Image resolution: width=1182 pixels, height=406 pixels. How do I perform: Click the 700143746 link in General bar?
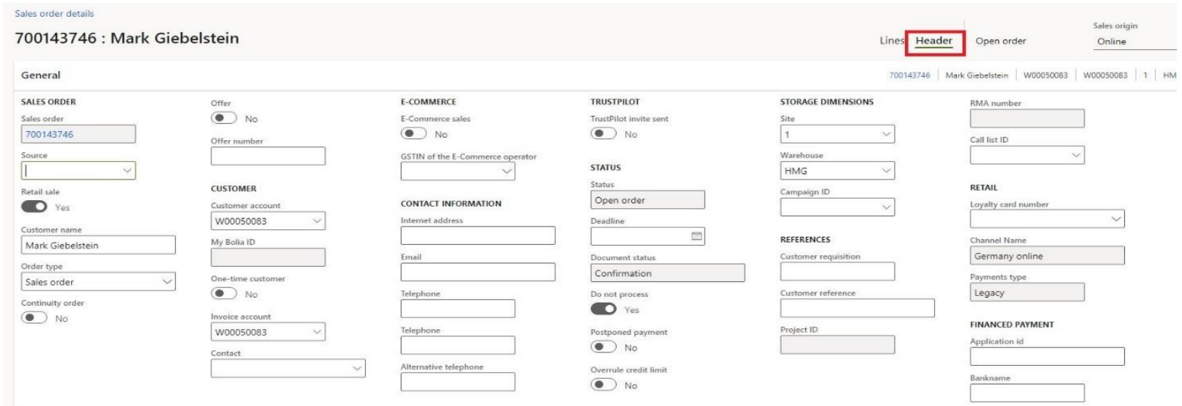tap(909, 75)
